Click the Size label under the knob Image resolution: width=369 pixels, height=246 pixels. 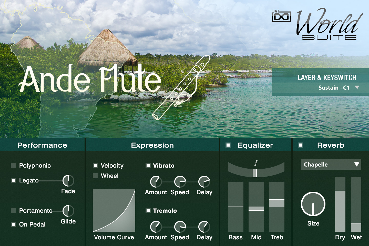click(x=313, y=223)
